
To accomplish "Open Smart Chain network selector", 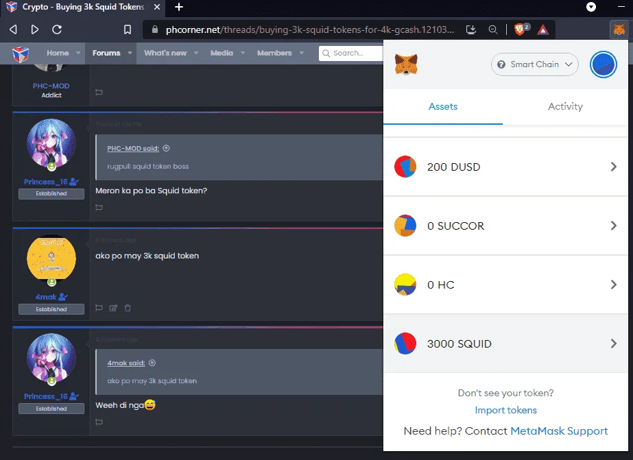I will tap(534, 64).
